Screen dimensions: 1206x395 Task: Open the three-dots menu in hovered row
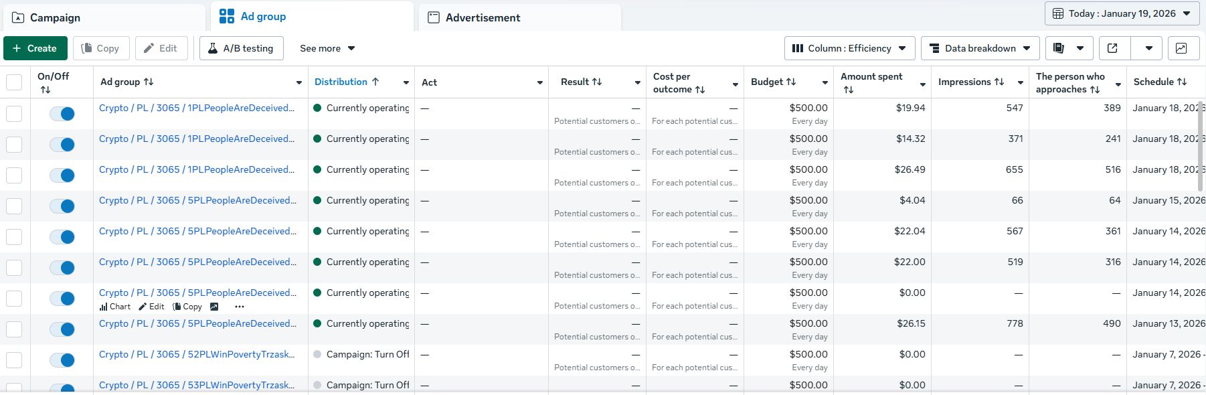click(240, 307)
